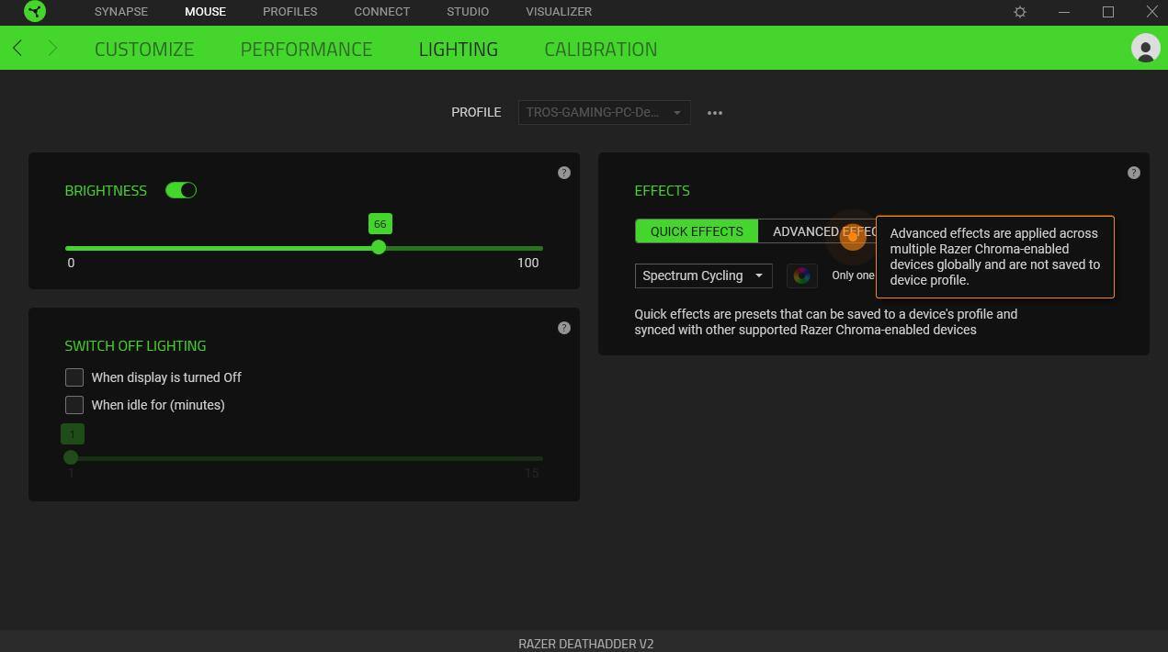
Task: Click help icon in Effects panel
Action: point(1133,173)
